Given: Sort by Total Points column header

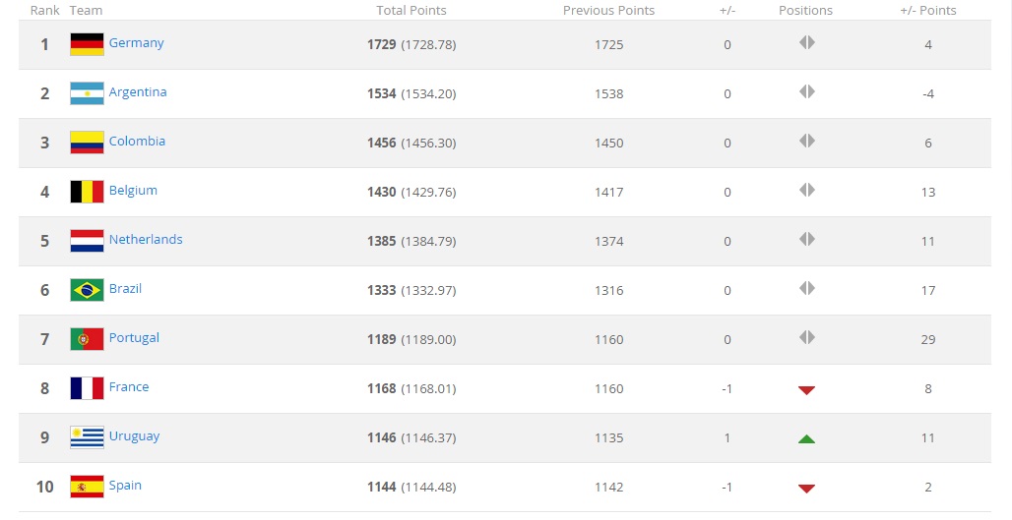Looking at the screenshot, I should click(x=411, y=10).
